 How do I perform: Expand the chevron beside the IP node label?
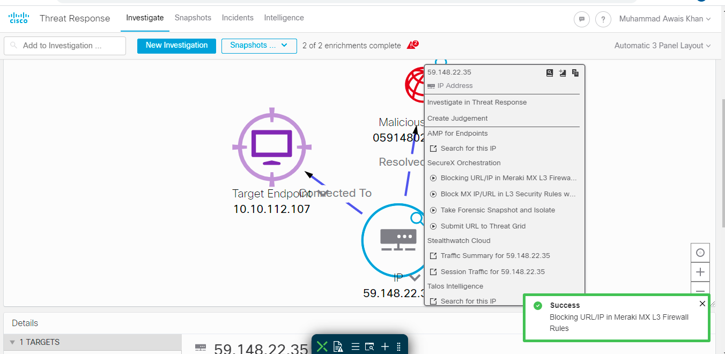(415, 278)
